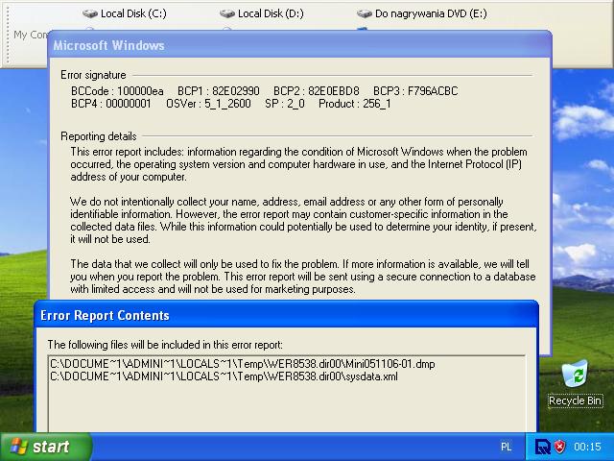Viewport: 614px width, 461px height.
Task: Click the blue tray icon beside the shield
Action: click(543, 447)
